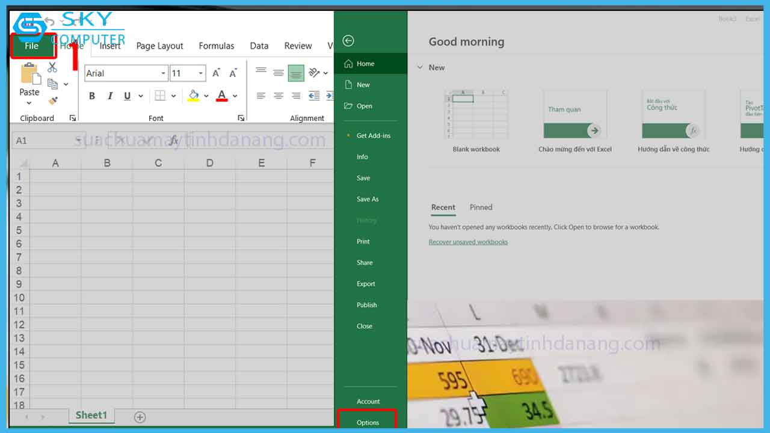Open the File tab

(x=32, y=46)
